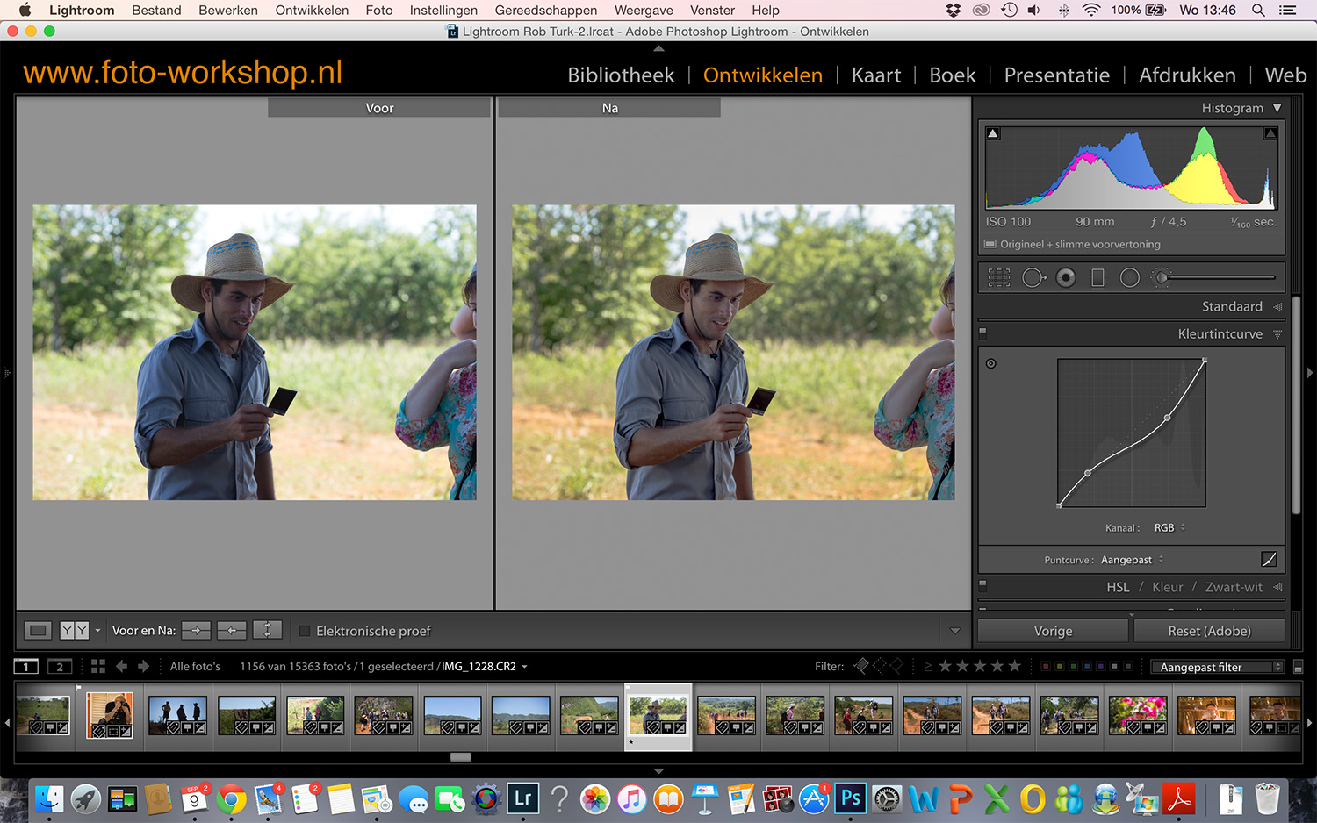This screenshot has width=1317, height=823.
Task: Copy Before settings to After
Action: click(x=196, y=630)
